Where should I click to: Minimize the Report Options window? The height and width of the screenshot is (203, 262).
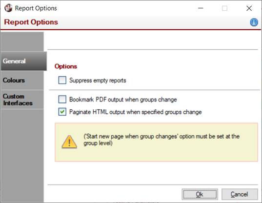click(x=201, y=8)
